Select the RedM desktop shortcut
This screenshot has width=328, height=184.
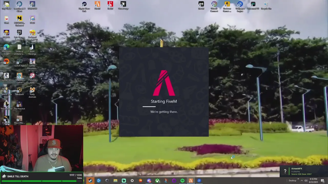pos(110,6)
